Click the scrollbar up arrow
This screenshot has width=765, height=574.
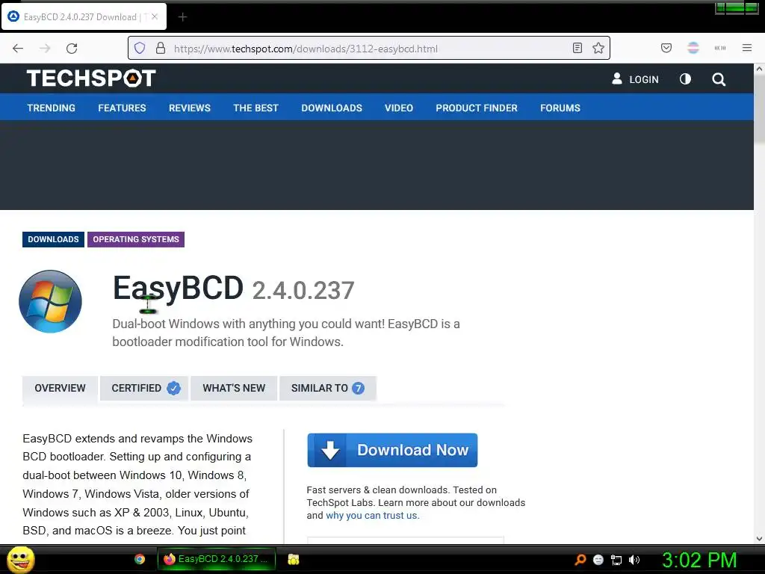[759, 70]
